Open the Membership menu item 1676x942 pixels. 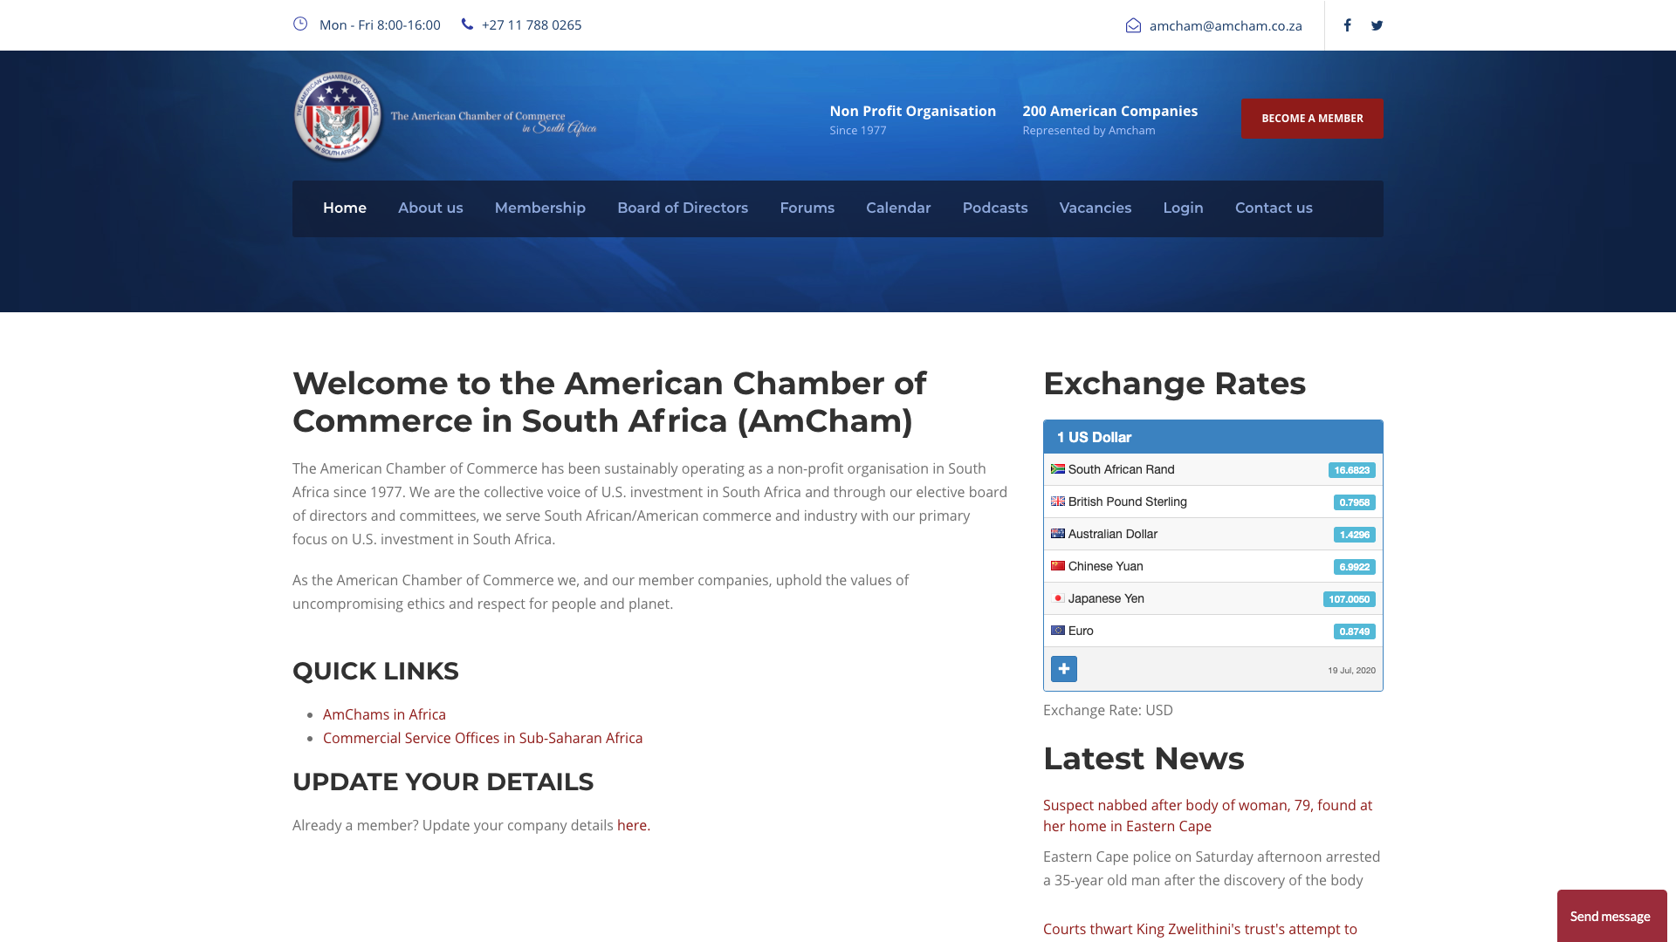[x=539, y=208]
